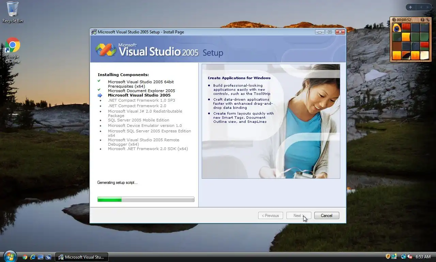Click the 00:00:52 puzzle timer text
Screen dimensions: 436x262
coord(404,20)
